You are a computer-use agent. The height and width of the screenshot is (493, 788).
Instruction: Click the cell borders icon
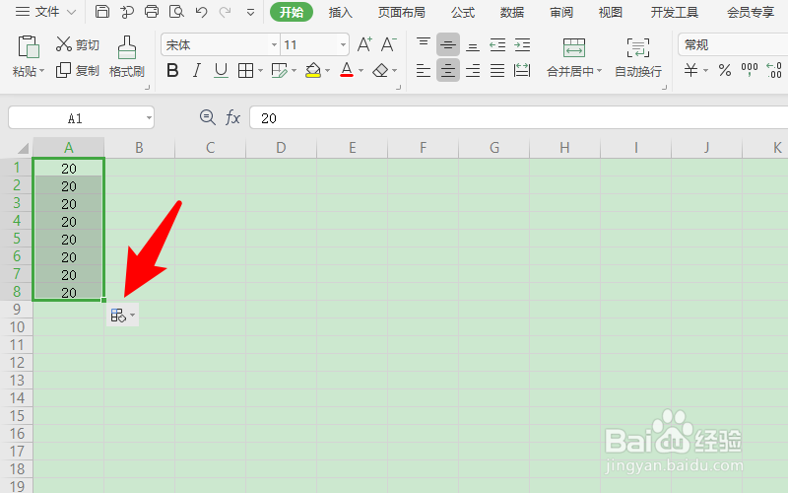[x=245, y=71]
